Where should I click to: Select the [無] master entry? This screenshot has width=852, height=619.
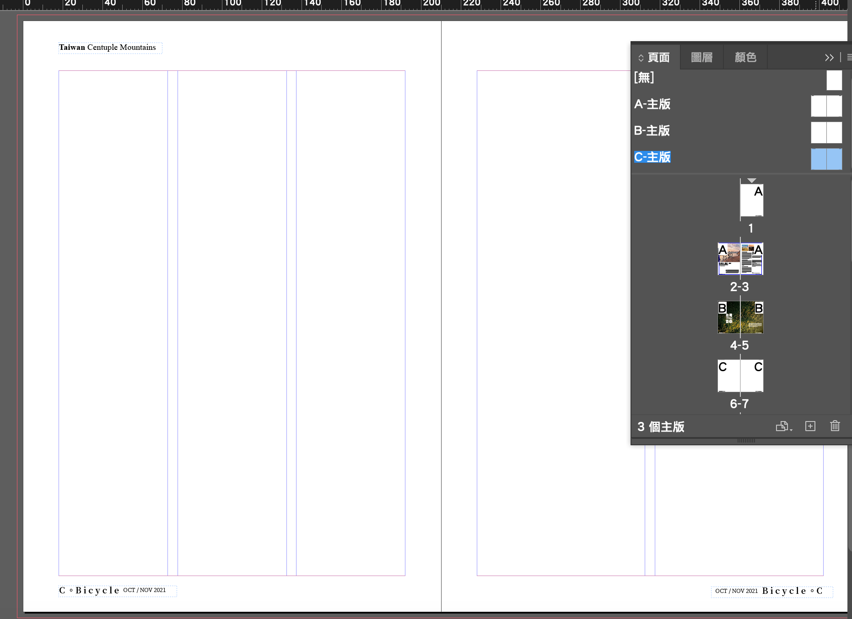pos(644,78)
